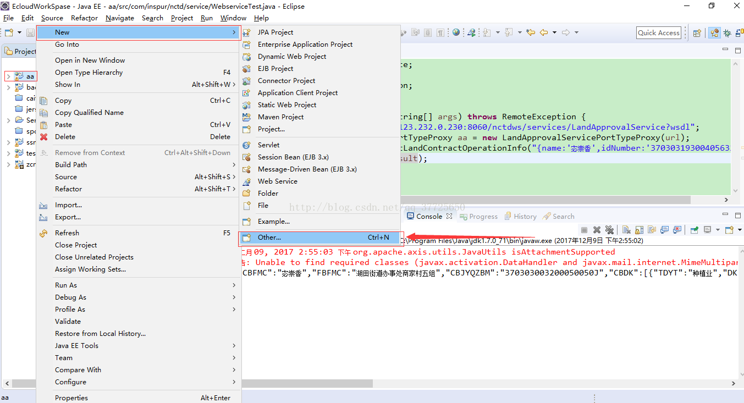Click the Last Edit Location arrow icon
744x403 pixels.
coord(531,32)
